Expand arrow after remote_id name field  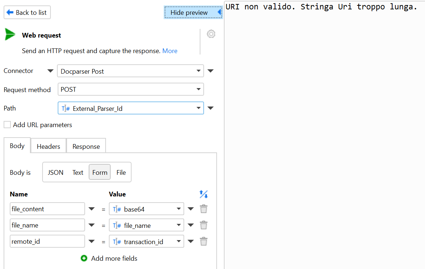(92, 241)
